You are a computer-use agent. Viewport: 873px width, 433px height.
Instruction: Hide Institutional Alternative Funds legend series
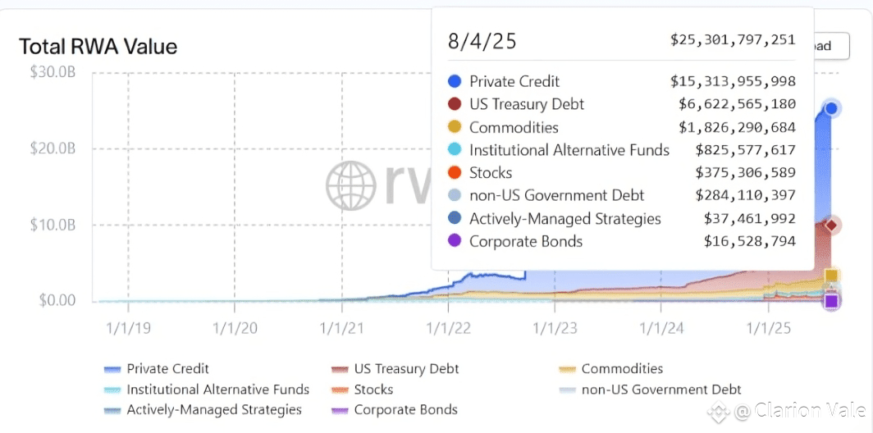[x=217, y=390]
